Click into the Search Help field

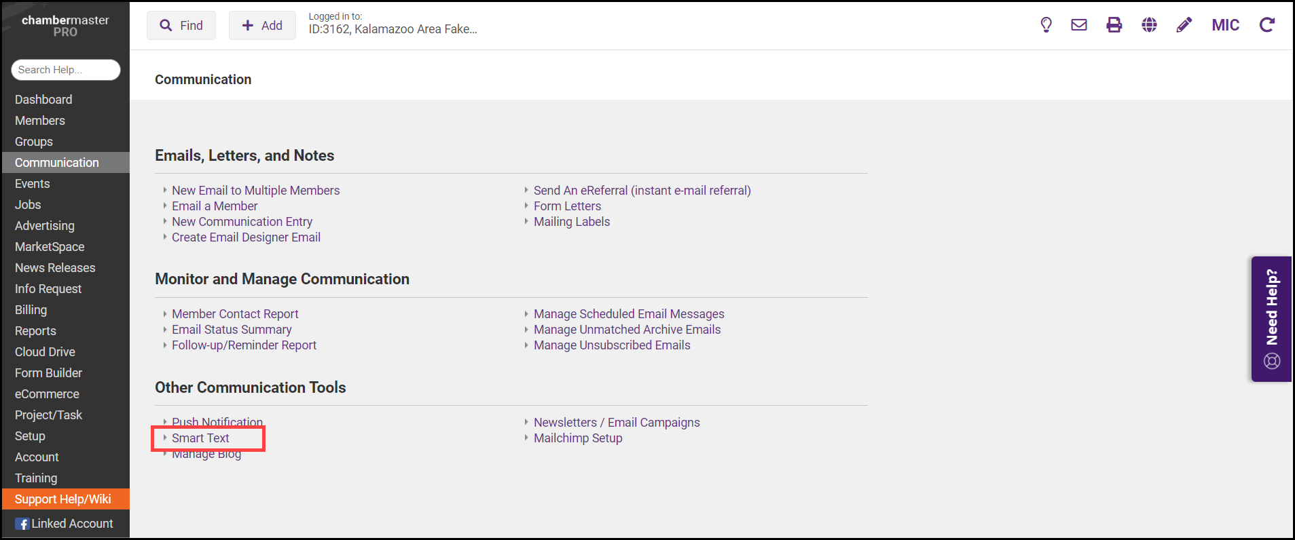pos(65,70)
